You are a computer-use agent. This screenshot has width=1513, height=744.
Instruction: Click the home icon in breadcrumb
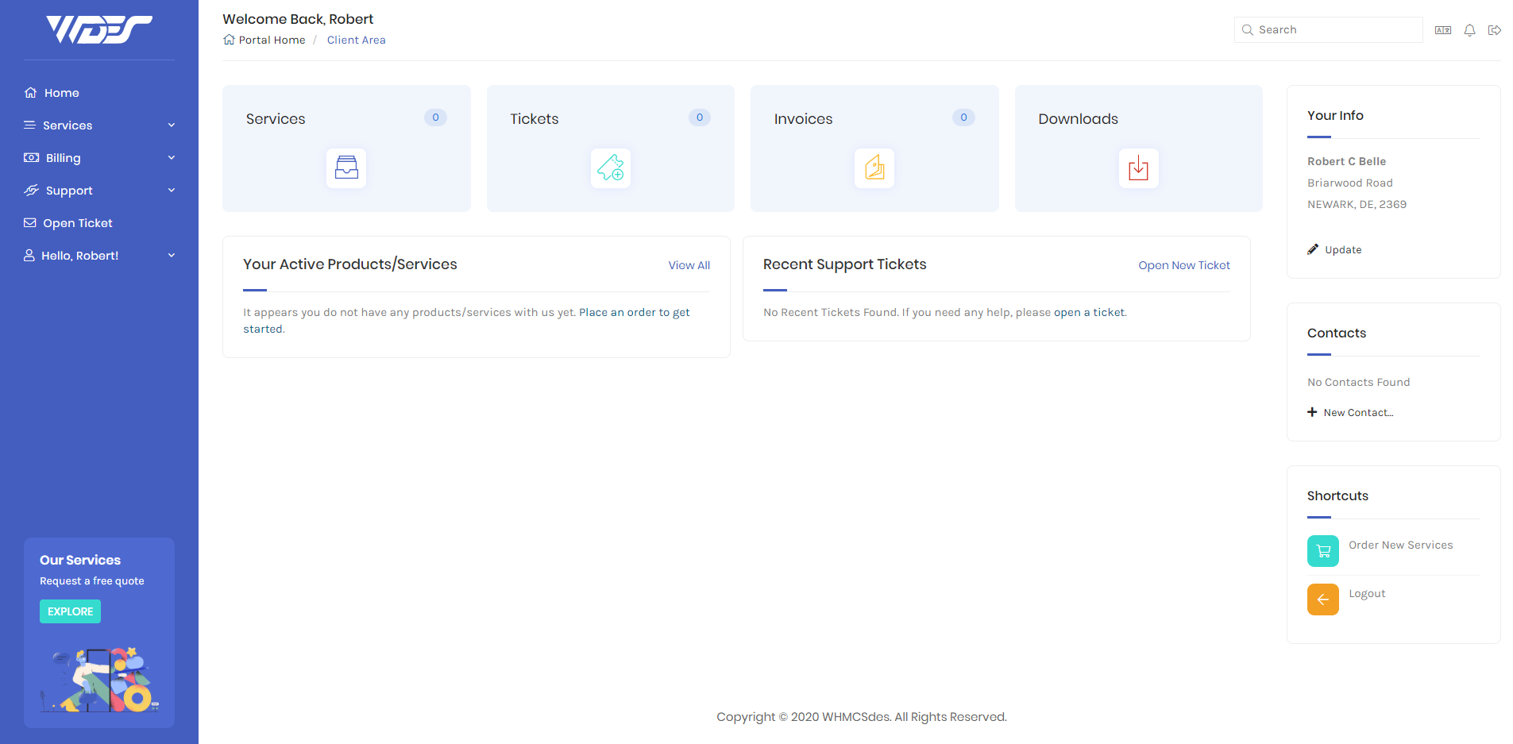click(x=229, y=40)
